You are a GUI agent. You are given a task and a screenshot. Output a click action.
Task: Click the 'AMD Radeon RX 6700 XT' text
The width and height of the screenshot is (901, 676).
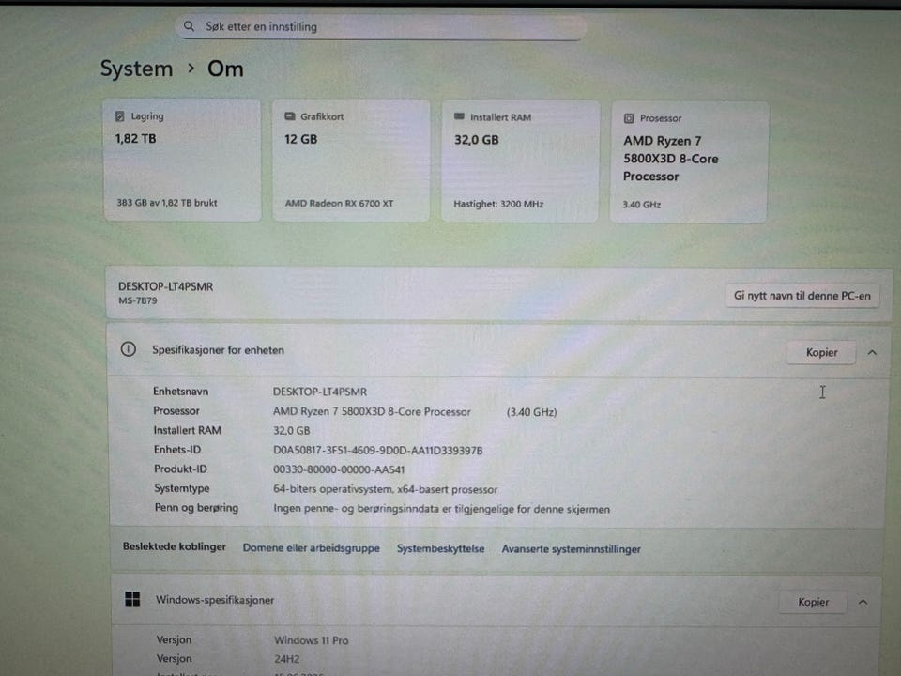[339, 203]
